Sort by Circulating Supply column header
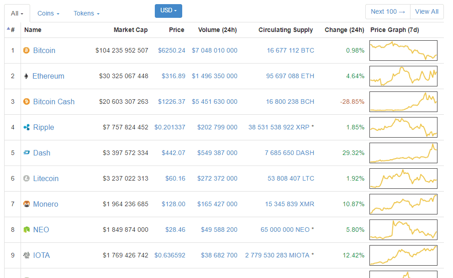 (286, 30)
